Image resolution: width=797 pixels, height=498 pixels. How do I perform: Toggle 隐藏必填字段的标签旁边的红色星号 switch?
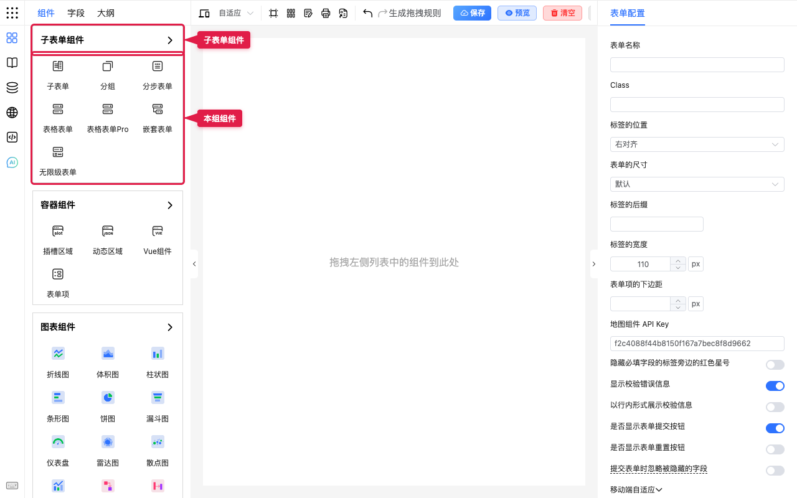(775, 365)
